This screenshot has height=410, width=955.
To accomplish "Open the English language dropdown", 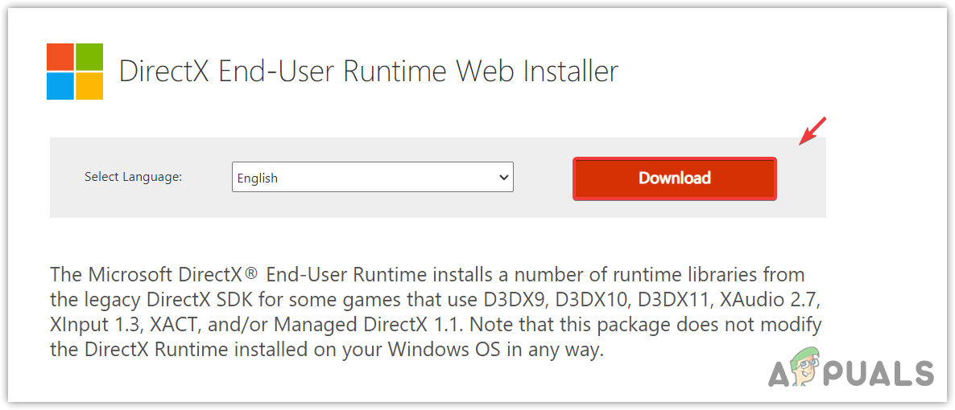I will tap(373, 177).
